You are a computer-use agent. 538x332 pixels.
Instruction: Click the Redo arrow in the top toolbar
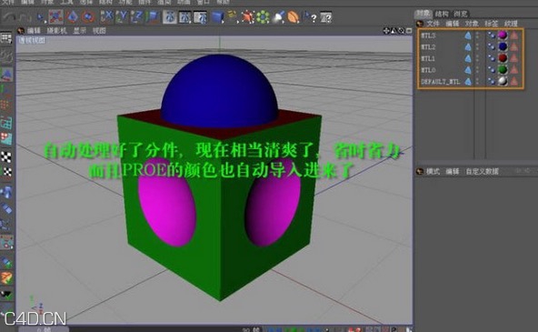(x=25, y=16)
